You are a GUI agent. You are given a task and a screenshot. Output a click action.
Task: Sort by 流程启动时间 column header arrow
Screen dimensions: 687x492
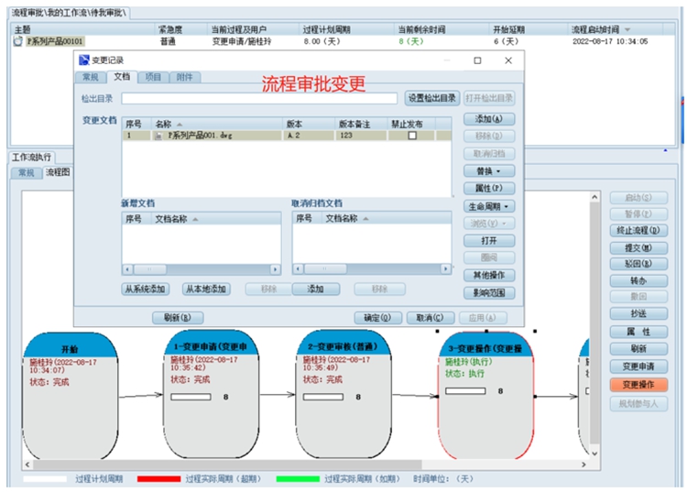tap(627, 30)
